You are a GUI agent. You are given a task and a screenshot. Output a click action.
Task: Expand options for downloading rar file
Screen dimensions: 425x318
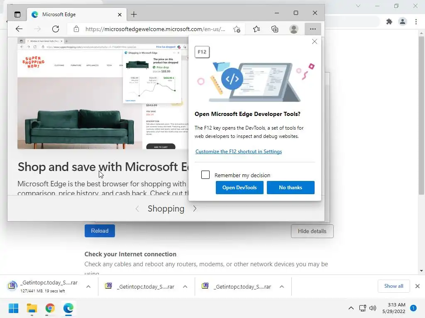[88, 287]
